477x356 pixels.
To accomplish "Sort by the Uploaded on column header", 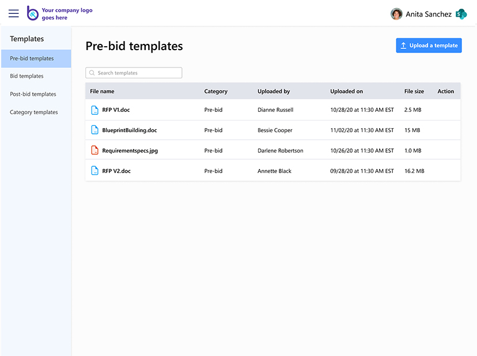I will tap(346, 91).
